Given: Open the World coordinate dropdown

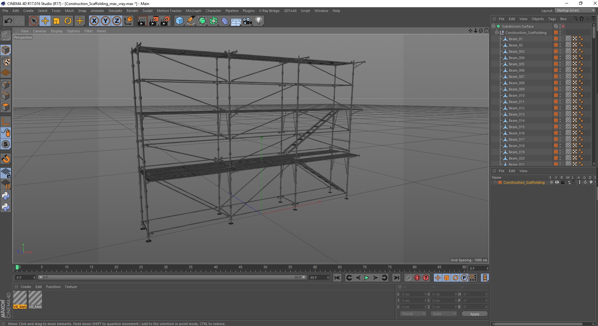Looking at the screenshot, I should click(x=413, y=314).
